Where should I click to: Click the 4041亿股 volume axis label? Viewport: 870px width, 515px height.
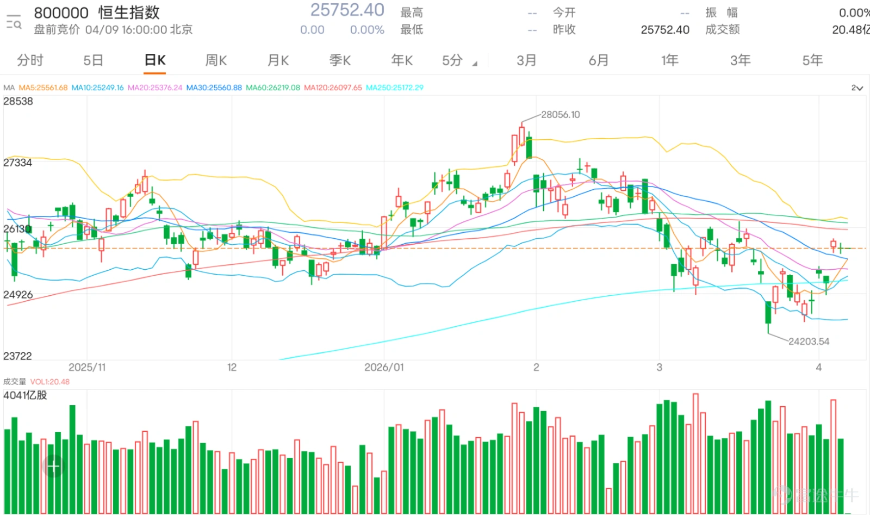pyautogui.click(x=25, y=395)
